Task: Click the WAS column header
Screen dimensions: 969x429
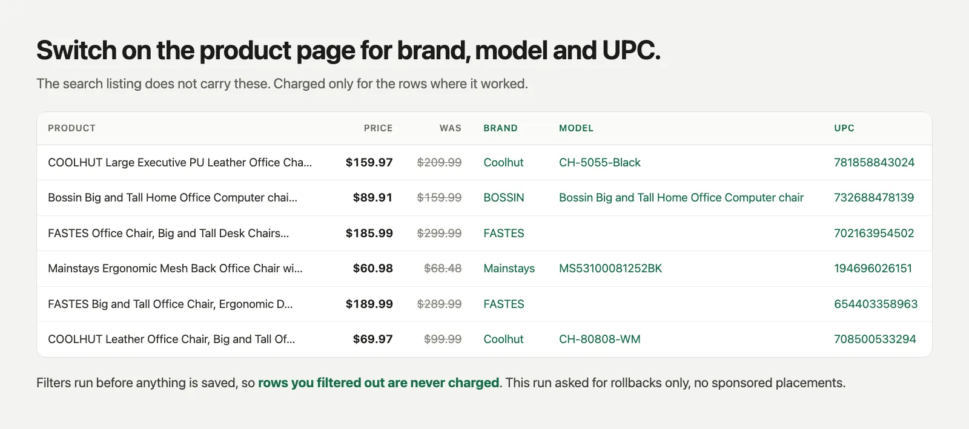Action: pyautogui.click(x=450, y=128)
